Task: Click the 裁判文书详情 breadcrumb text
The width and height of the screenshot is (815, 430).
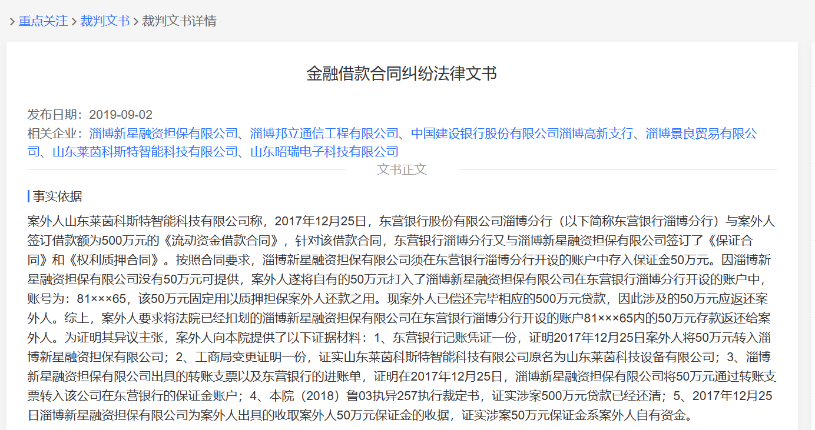Action: click(179, 21)
